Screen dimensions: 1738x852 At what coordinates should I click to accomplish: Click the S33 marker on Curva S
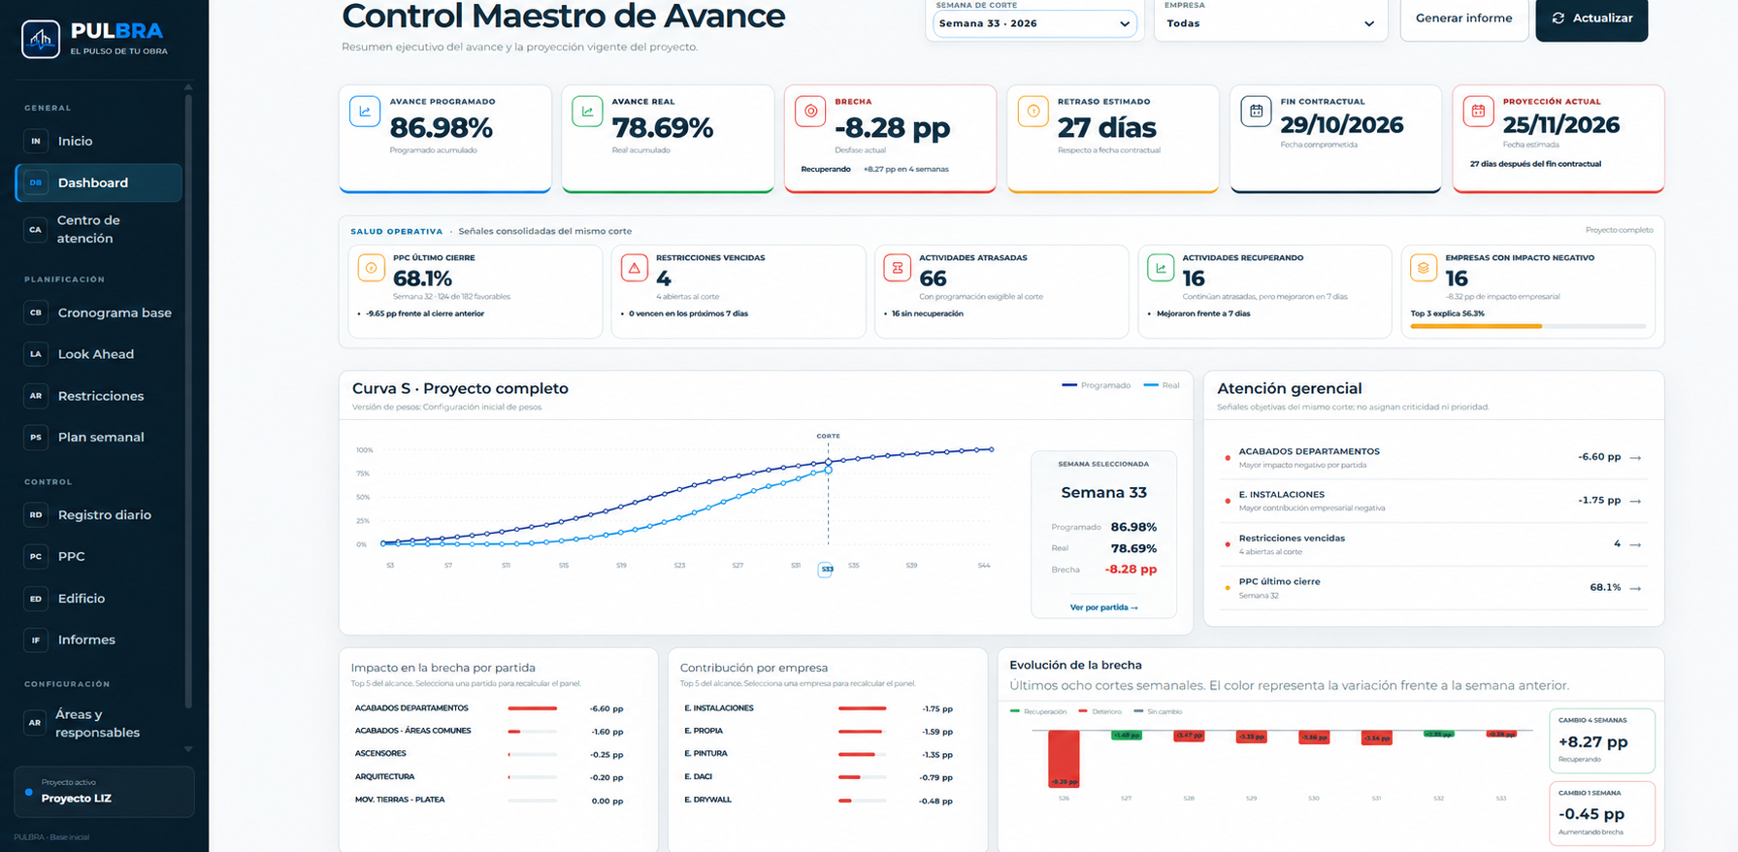826,570
